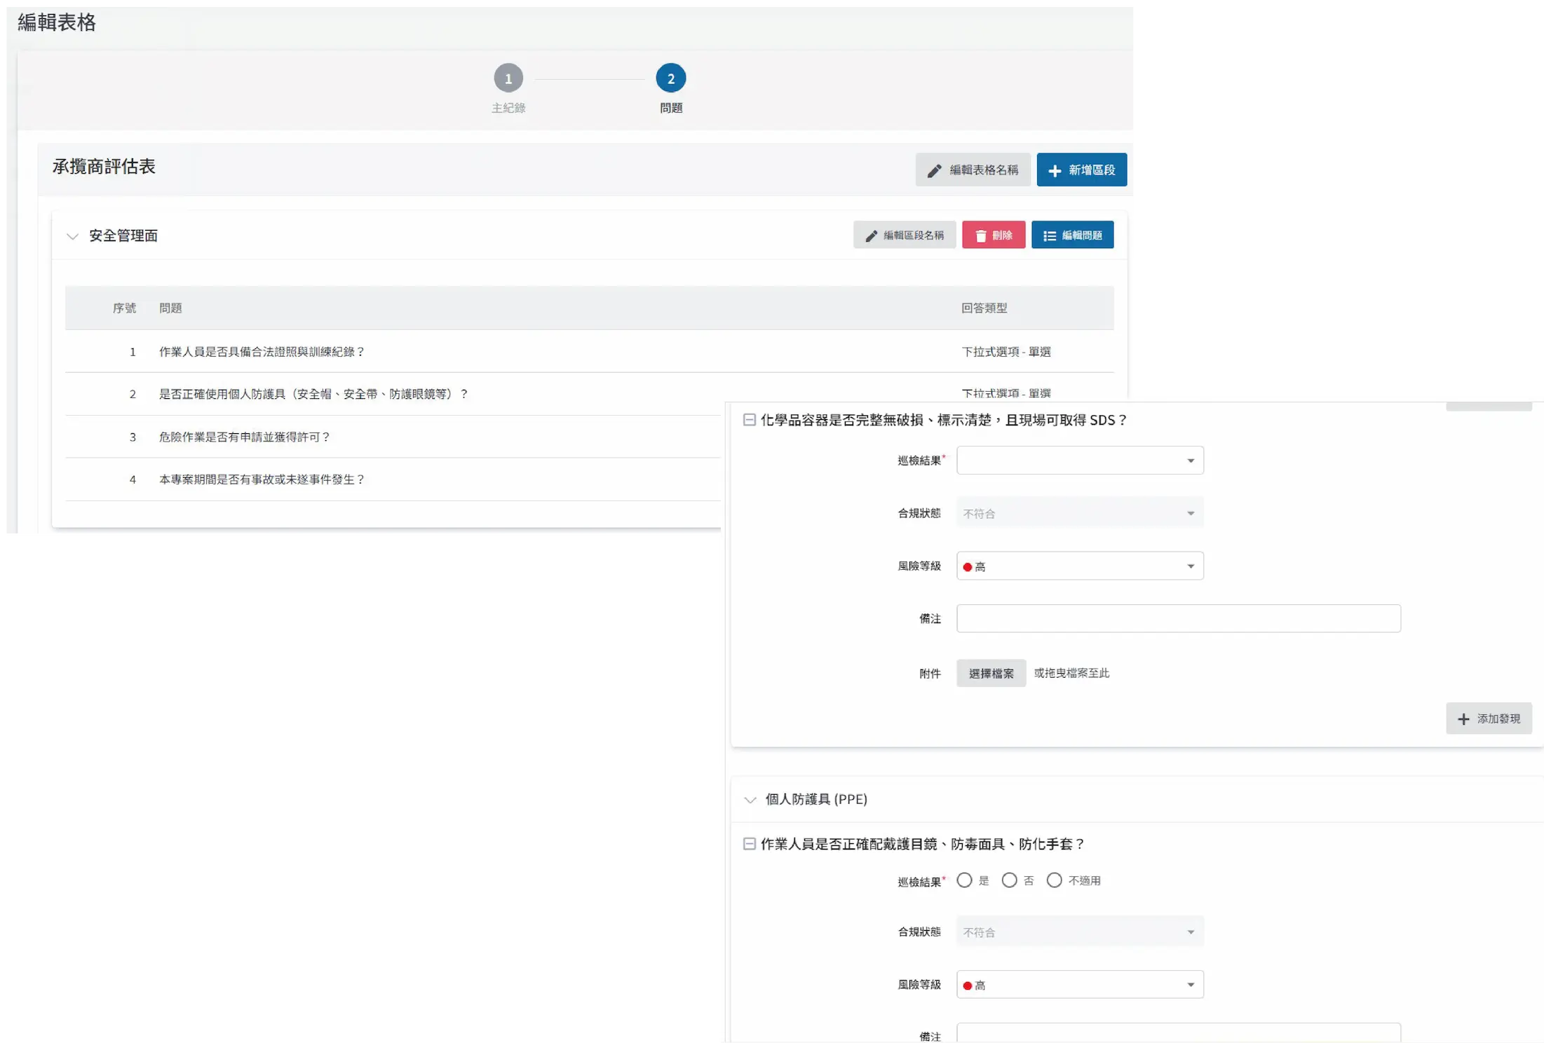Go to step 1 主紀錄
Screen dimensions: 1544x1043
[508, 79]
